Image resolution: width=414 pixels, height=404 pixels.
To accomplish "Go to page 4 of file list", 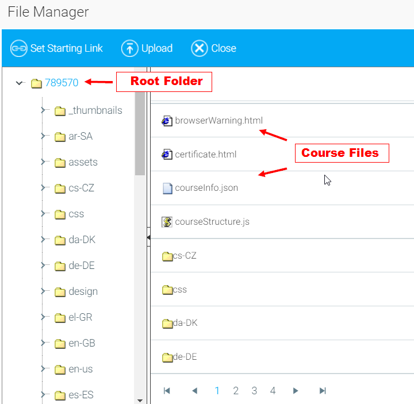I will click(273, 391).
